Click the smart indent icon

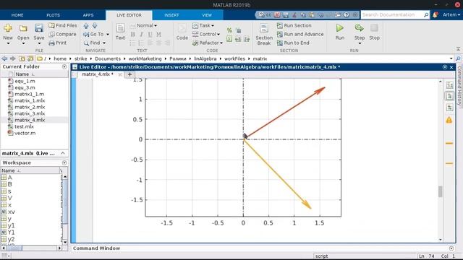[x=229, y=39]
